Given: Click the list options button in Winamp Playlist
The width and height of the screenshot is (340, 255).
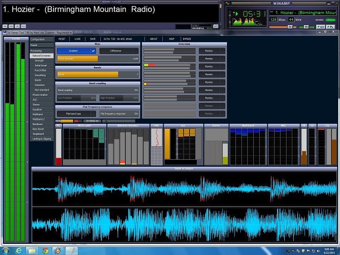Looking at the screenshot, I should click(x=216, y=26).
